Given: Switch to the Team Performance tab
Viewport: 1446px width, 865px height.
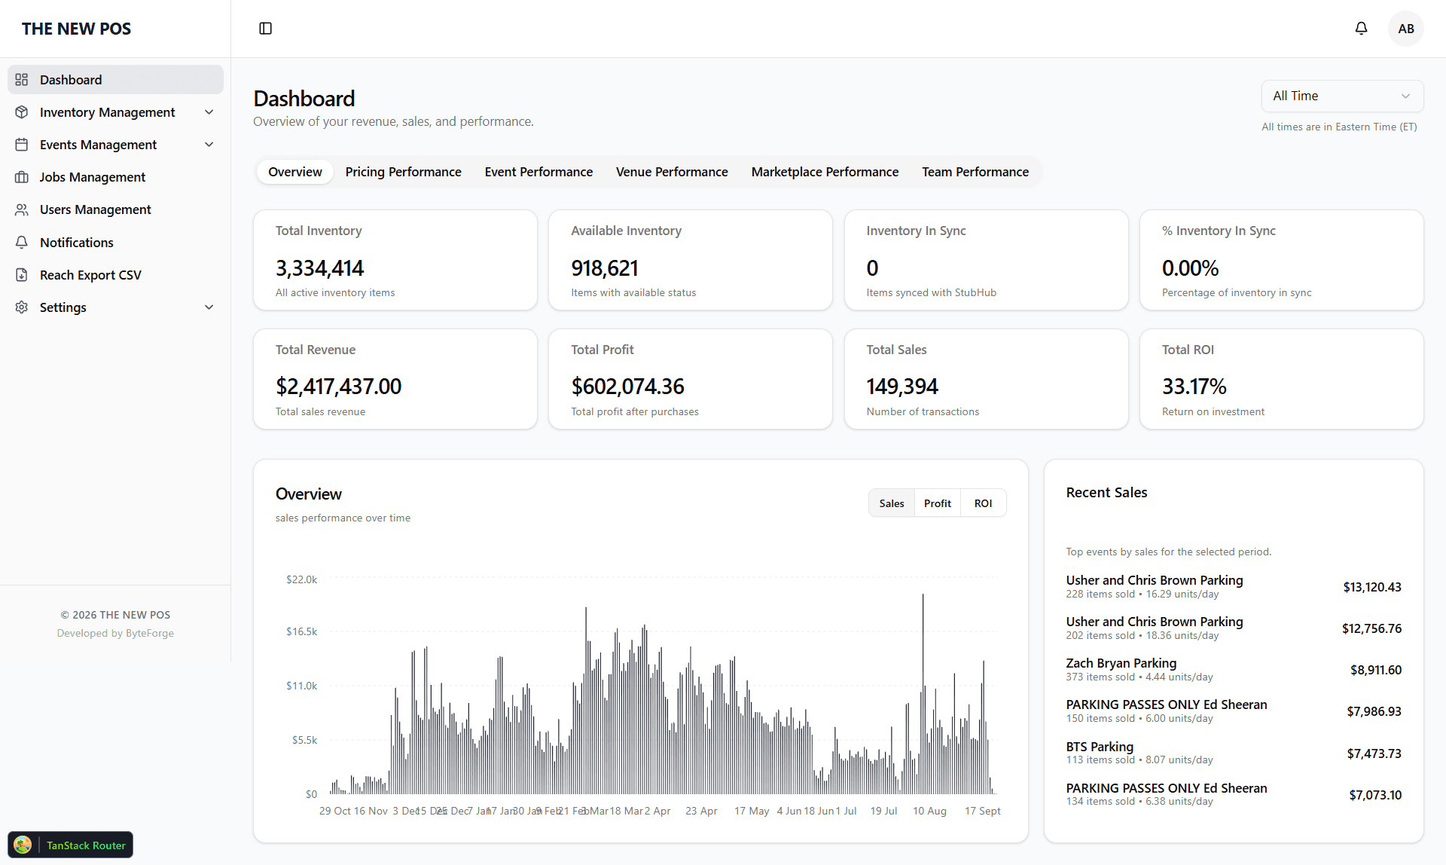Looking at the screenshot, I should (975, 172).
